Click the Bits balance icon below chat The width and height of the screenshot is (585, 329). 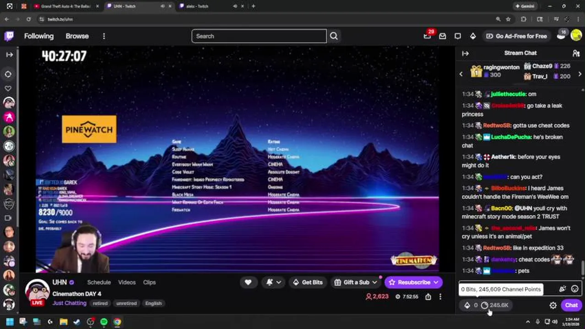coord(471,305)
